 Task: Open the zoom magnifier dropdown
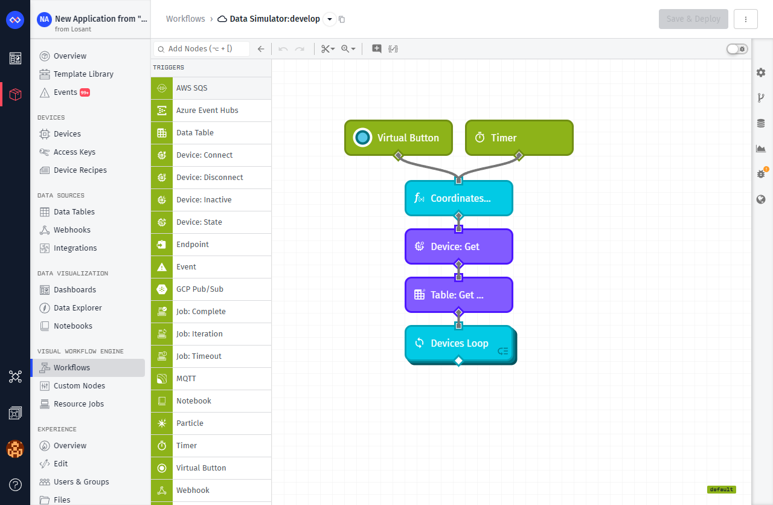point(348,49)
